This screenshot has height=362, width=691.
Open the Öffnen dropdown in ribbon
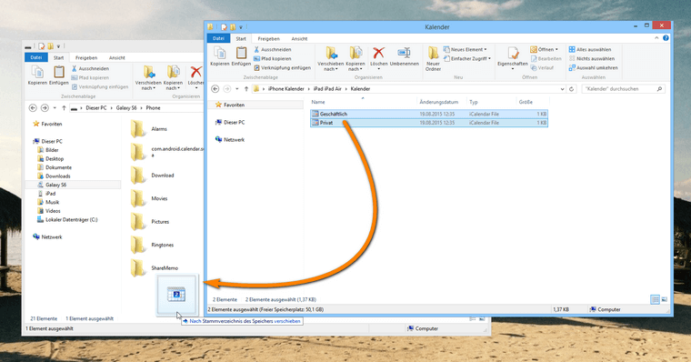pyautogui.click(x=545, y=49)
